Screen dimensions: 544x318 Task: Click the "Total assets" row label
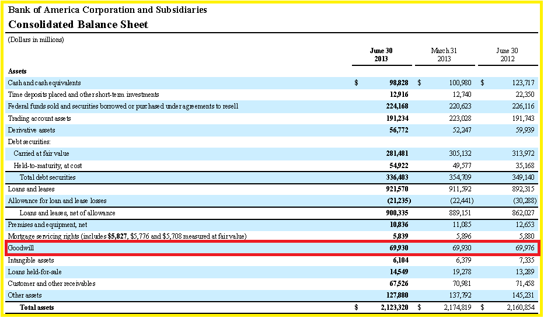[37, 307]
